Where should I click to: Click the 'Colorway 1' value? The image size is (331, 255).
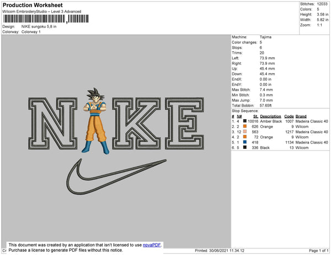31,32
